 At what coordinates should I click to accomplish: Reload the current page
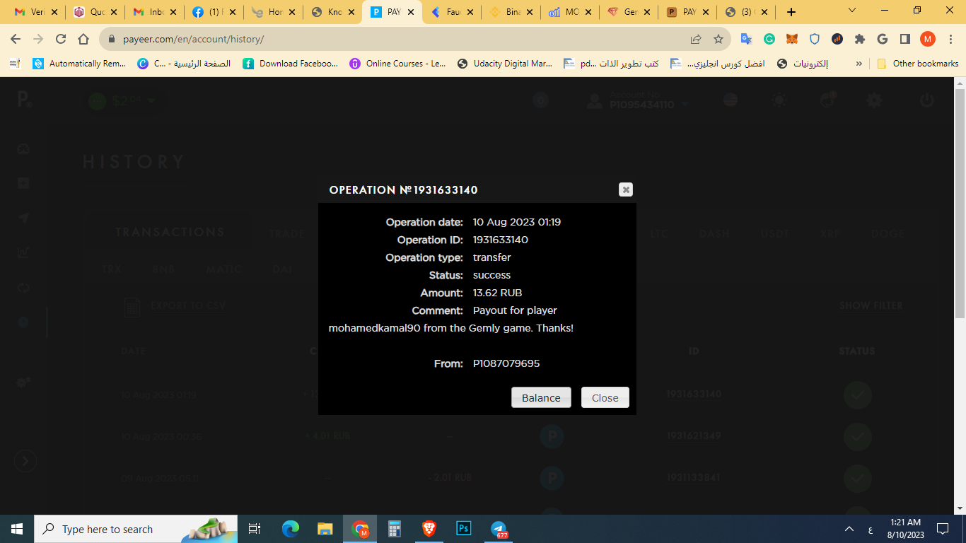click(61, 39)
